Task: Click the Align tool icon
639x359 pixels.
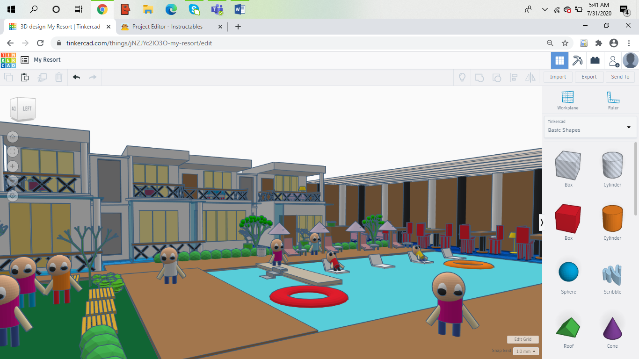Action: click(x=514, y=78)
